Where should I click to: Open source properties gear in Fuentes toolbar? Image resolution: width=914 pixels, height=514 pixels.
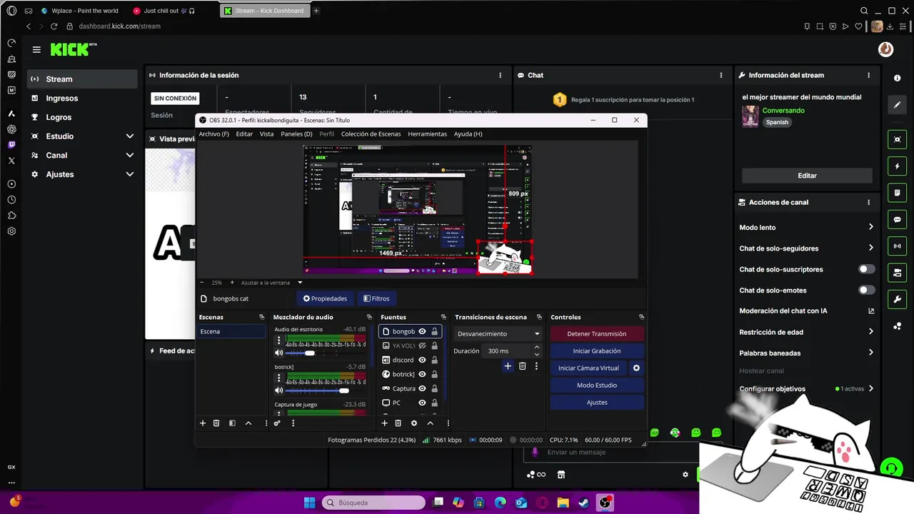click(x=414, y=423)
